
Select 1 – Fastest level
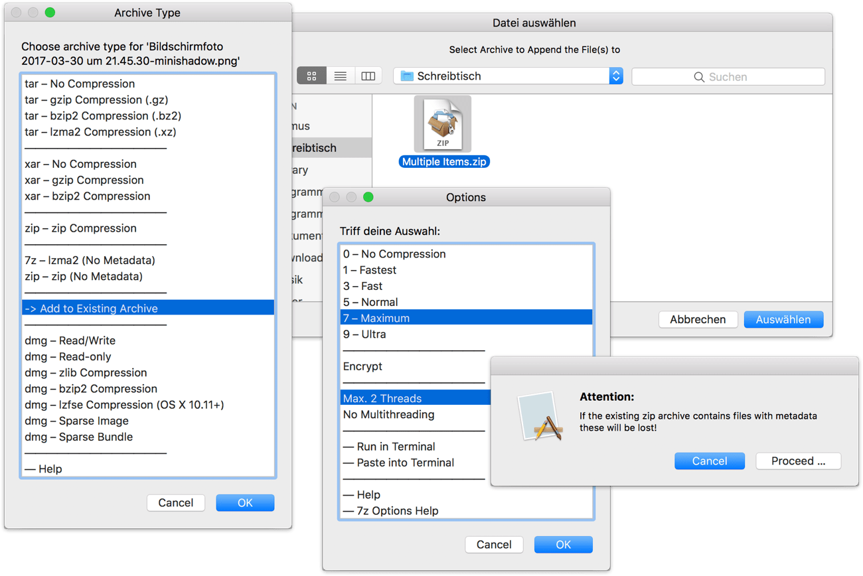coord(466,270)
